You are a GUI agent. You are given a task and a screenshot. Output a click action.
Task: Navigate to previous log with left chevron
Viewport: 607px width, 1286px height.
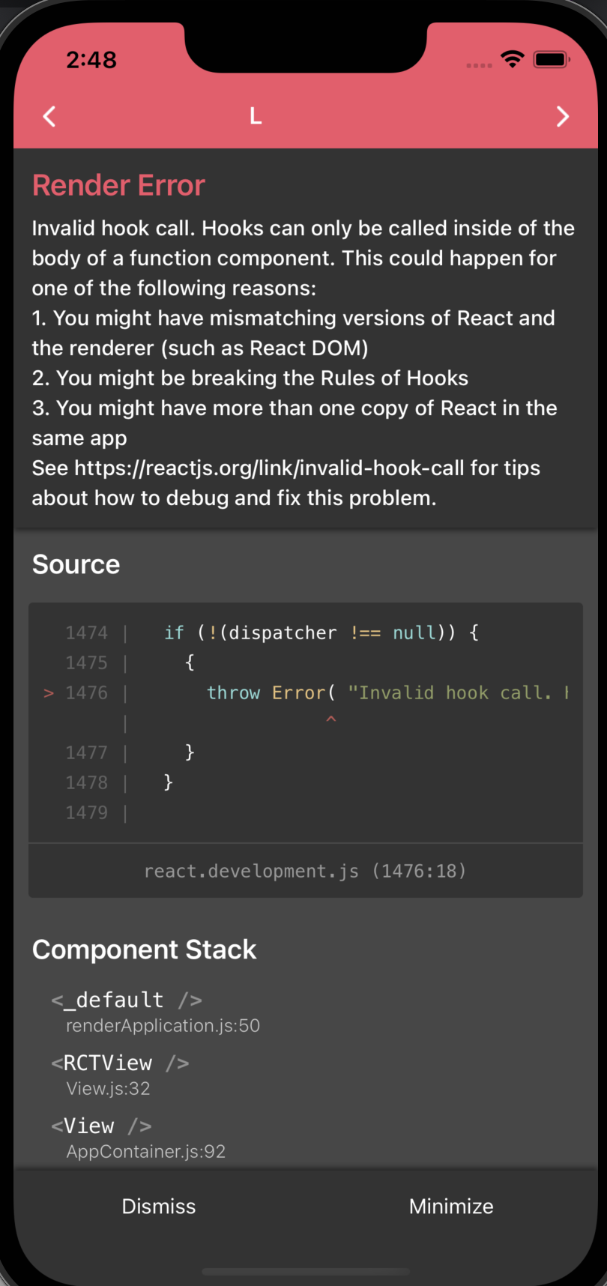(49, 116)
